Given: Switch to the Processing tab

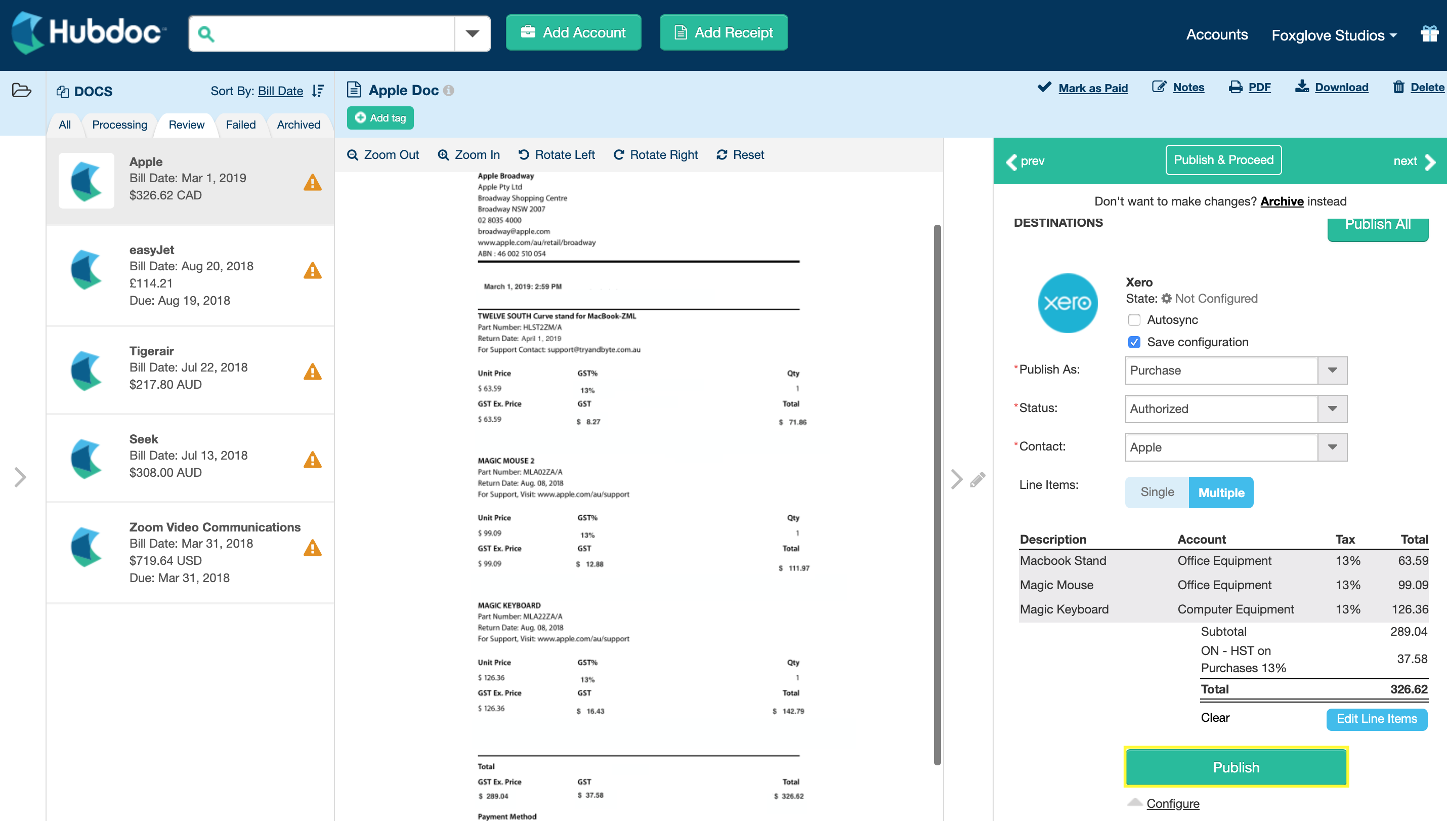Looking at the screenshot, I should click(x=119, y=125).
